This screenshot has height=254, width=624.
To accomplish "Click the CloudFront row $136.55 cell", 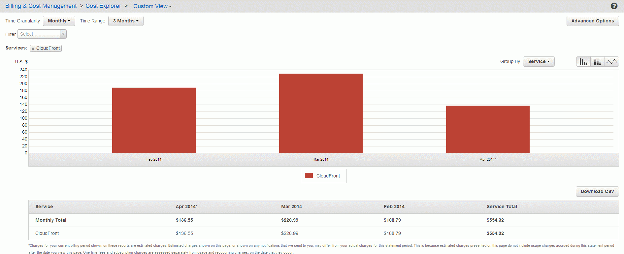I will 184,233.
